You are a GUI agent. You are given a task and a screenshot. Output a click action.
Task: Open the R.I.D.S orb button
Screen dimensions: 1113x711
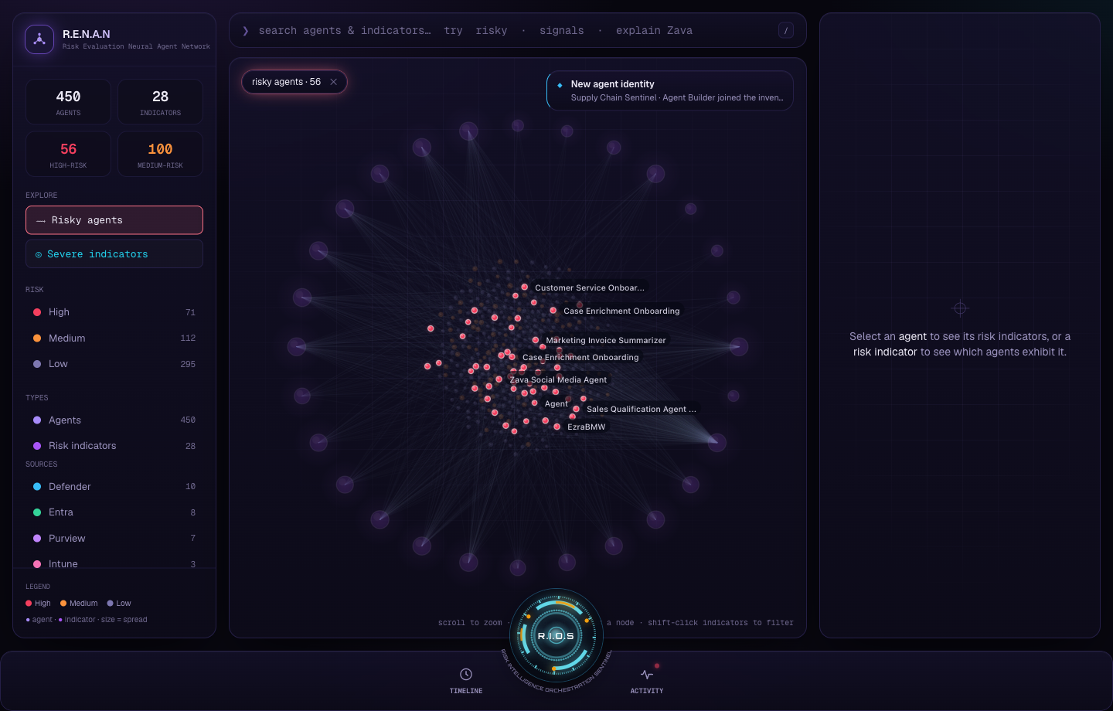coord(556,635)
